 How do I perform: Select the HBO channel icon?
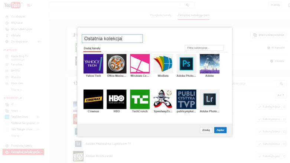point(117,99)
